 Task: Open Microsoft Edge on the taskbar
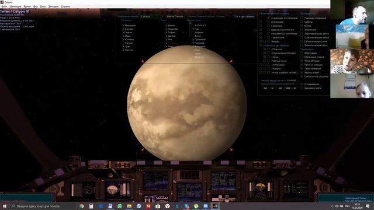tap(101, 206)
